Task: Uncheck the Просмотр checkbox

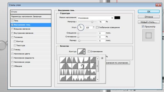Action: [x=143, y=27]
